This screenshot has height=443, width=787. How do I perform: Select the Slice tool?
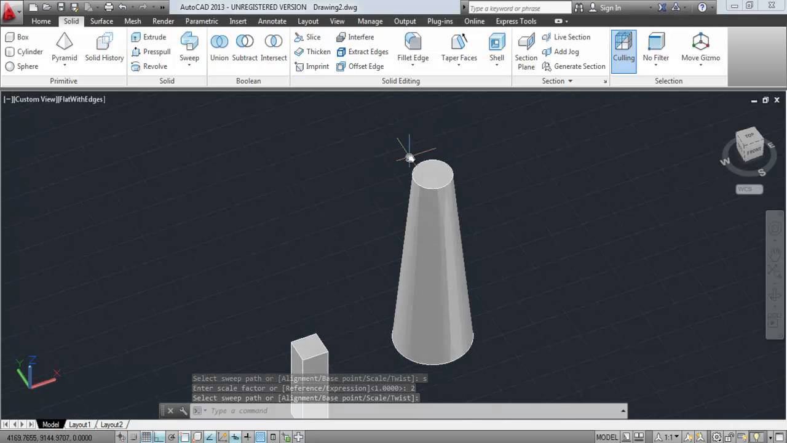[x=307, y=37]
